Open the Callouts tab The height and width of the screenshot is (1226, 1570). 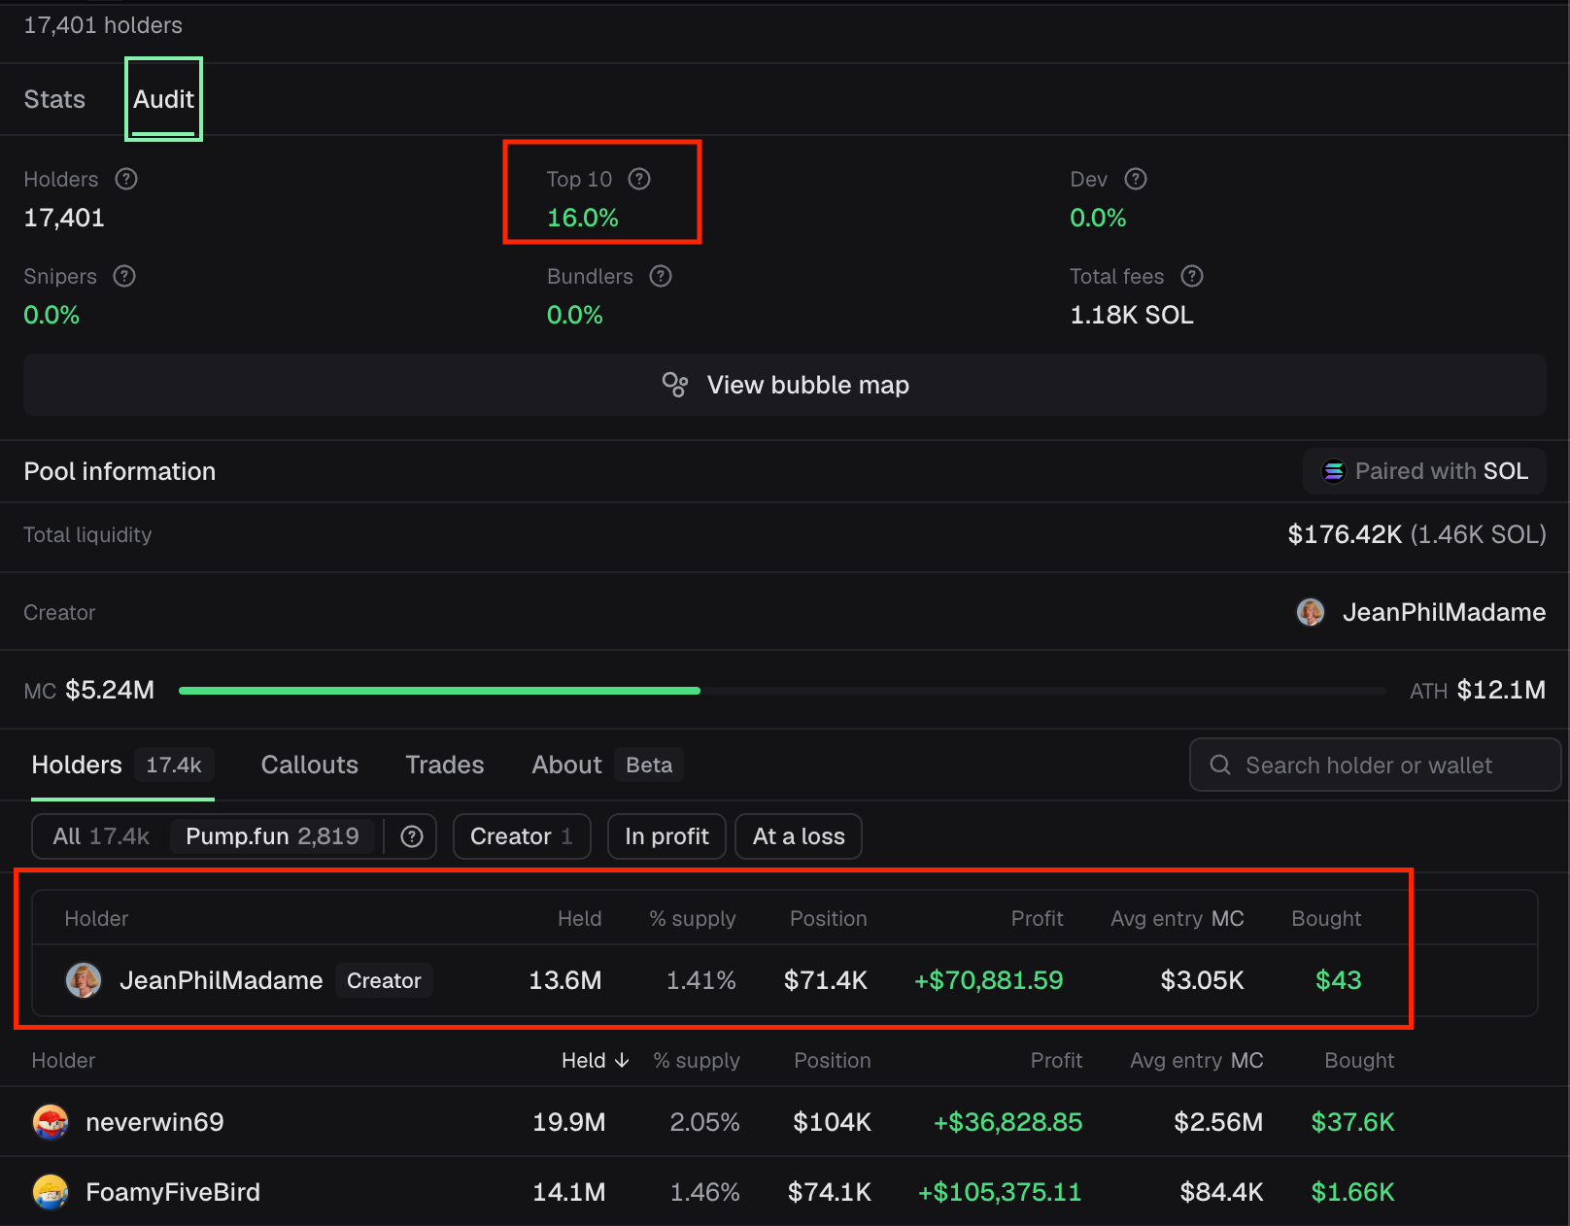point(309,765)
